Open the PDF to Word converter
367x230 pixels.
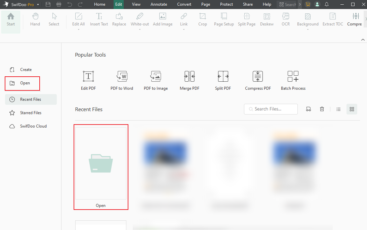(x=122, y=80)
